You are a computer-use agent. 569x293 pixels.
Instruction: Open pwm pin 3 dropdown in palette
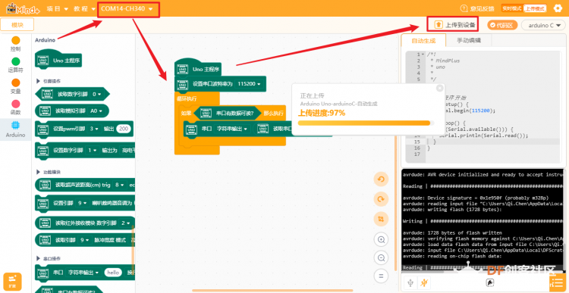93,129
